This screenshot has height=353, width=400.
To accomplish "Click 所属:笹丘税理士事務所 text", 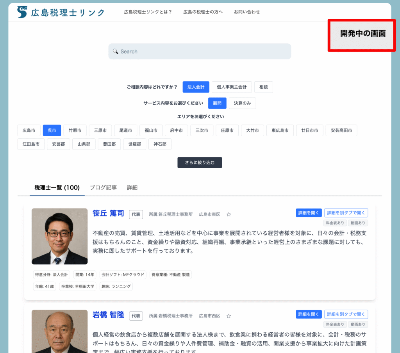I will 171,214.
